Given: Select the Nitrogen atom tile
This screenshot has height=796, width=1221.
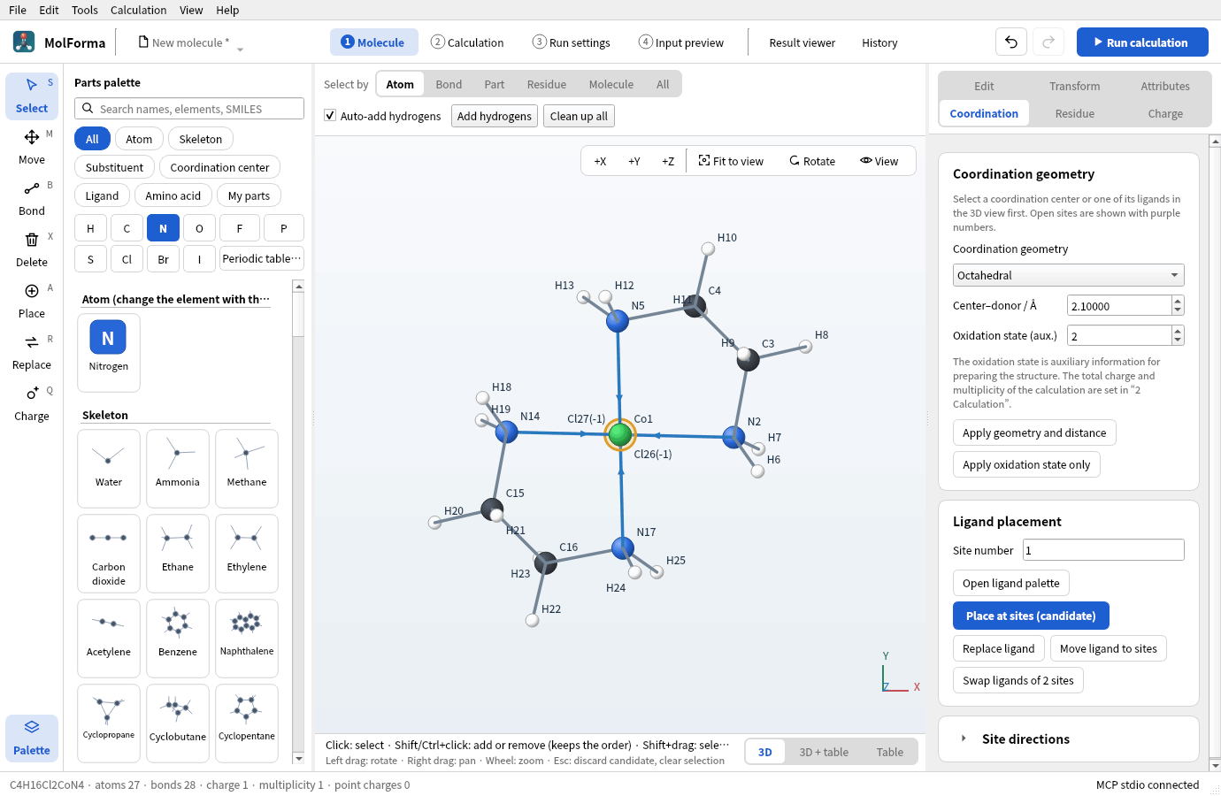Looking at the screenshot, I should [x=109, y=352].
